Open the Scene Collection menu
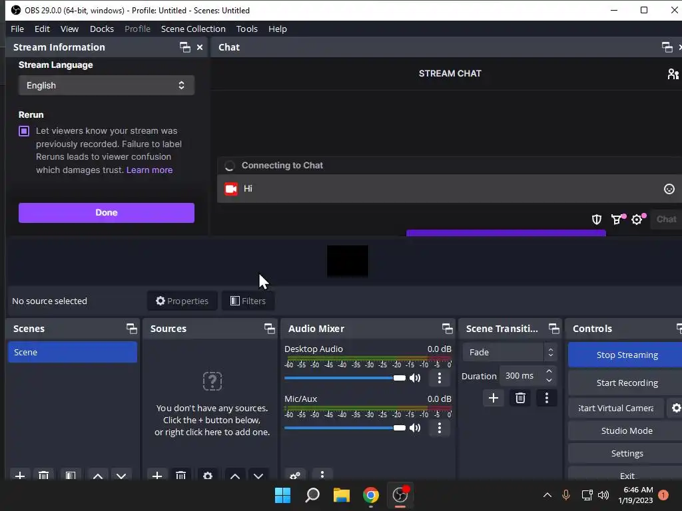682x511 pixels. point(193,29)
